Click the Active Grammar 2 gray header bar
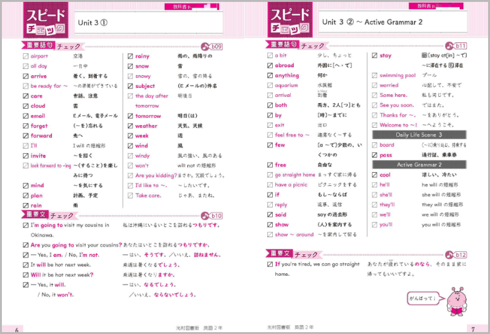The width and height of the screenshot is (490, 334). (419, 164)
